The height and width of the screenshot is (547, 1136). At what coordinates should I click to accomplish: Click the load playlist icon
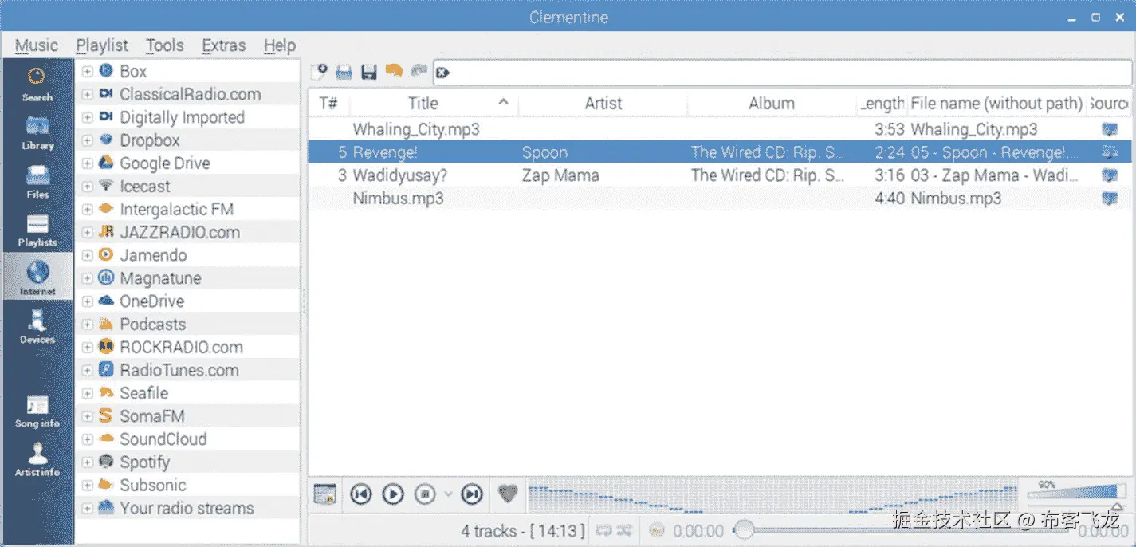(344, 72)
